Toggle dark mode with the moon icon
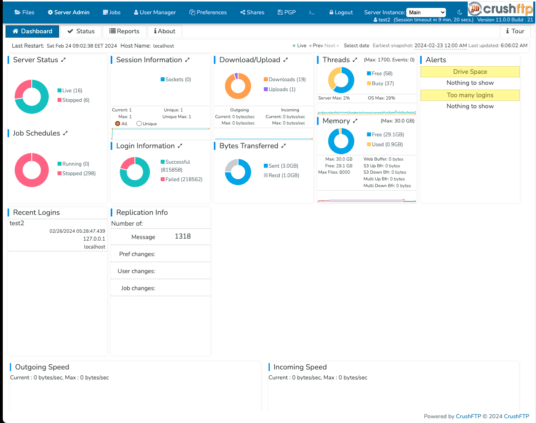Image resolution: width=536 pixels, height=423 pixels. (x=460, y=12)
